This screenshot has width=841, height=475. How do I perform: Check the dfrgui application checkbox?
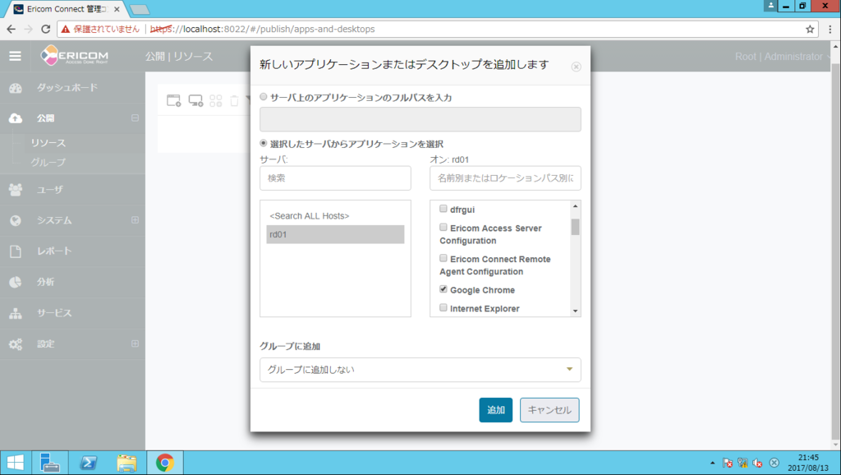tap(443, 209)
